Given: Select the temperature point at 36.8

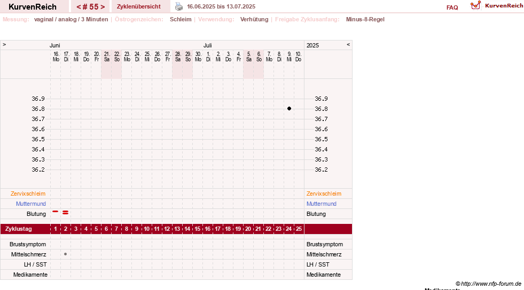Looking at the screenshot, I should click(x=289, y=109).
